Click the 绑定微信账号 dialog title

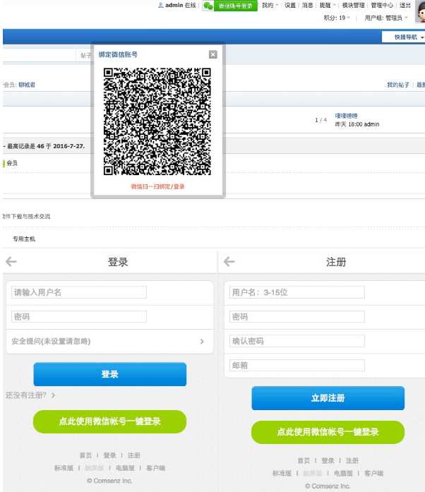pos(118,54)
